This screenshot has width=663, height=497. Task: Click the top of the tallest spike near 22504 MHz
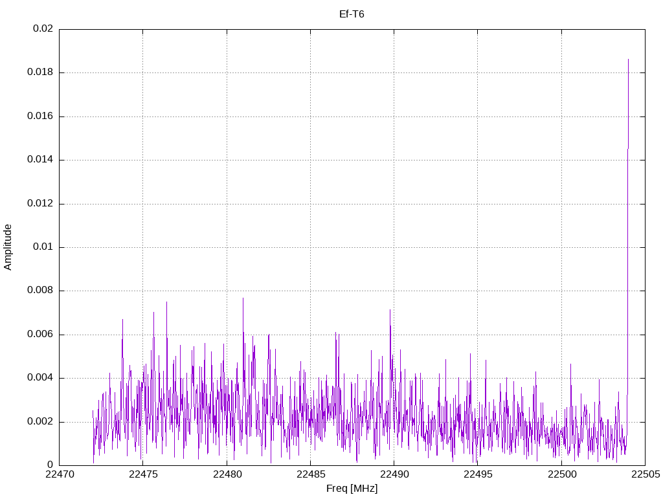point(628,60)
